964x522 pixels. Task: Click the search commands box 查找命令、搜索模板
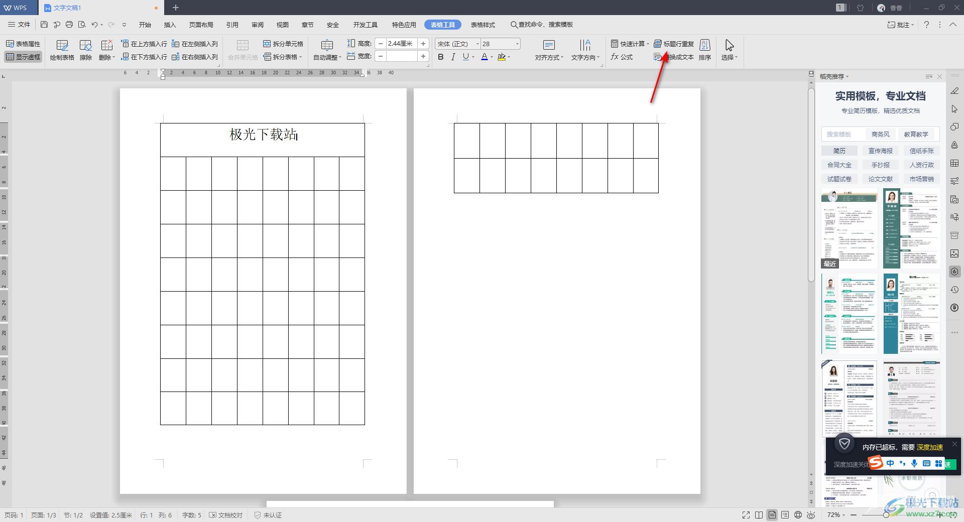542,25
